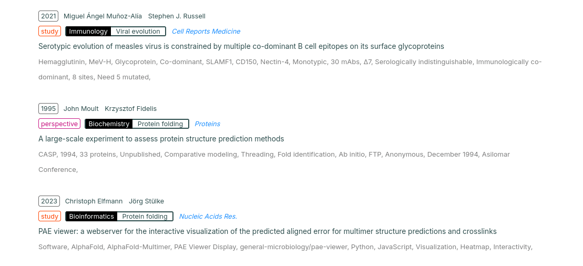Open author Miguel Ángel Muñoz-Alía
Screen dimensions: 583x266
click(103, 16)
